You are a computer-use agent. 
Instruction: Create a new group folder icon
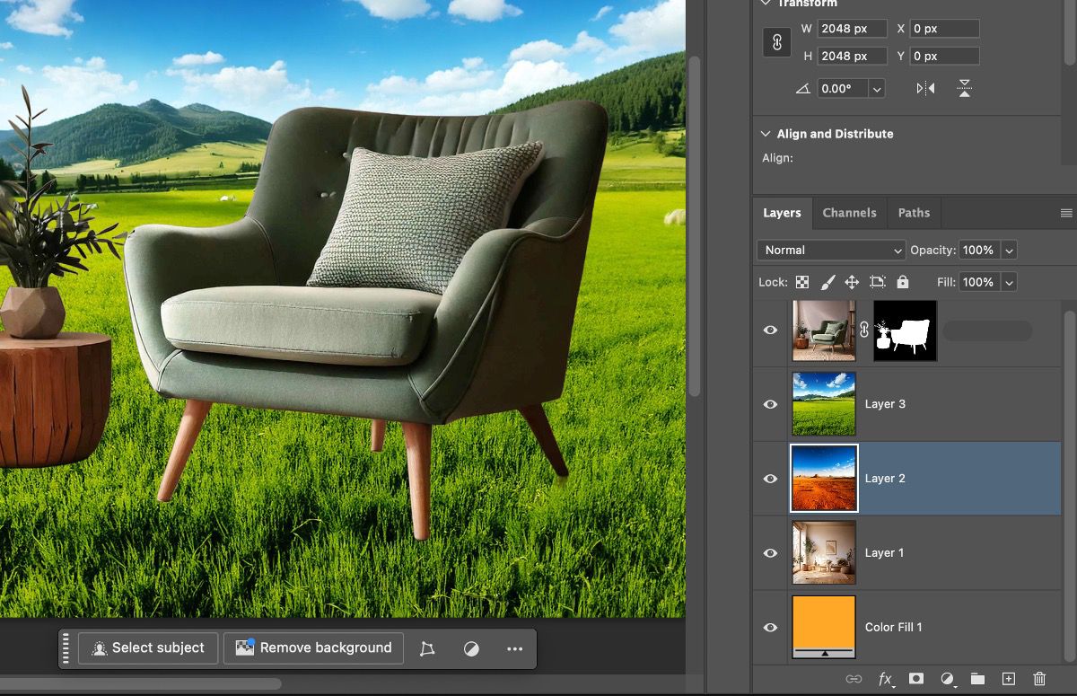977,679
